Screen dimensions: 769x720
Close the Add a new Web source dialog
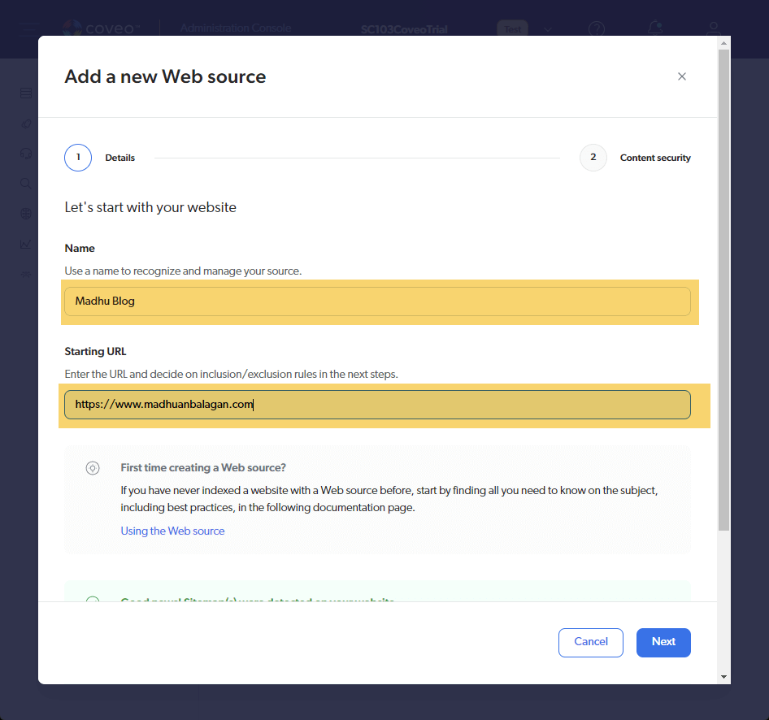pos(681,76)
